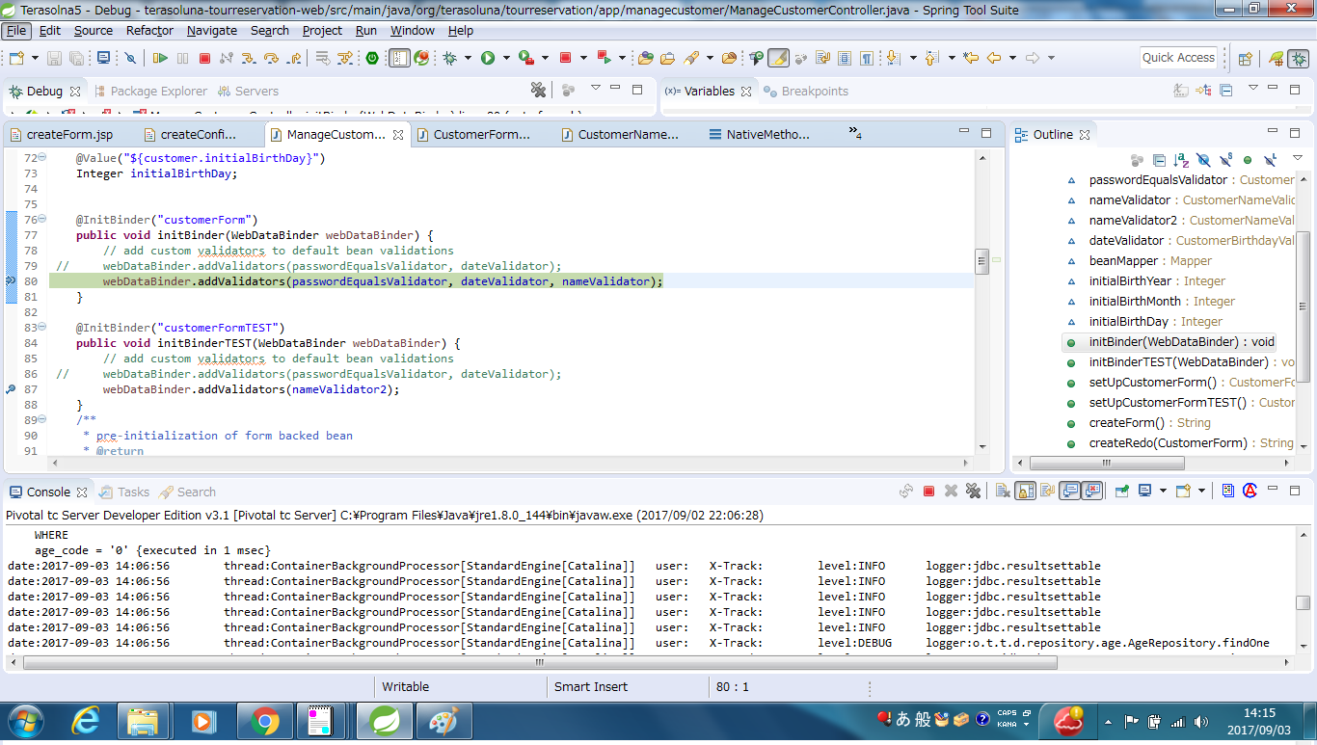1317x745 pixels.
Task: Click the Disconnect icon in toolbar
Action: pos(227,58)
